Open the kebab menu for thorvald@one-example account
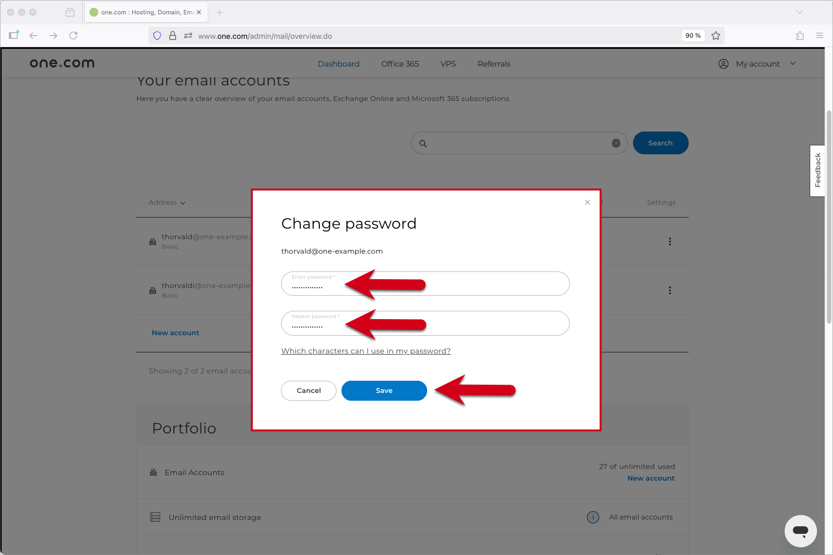833x555 pixels. tap(670, 241)
